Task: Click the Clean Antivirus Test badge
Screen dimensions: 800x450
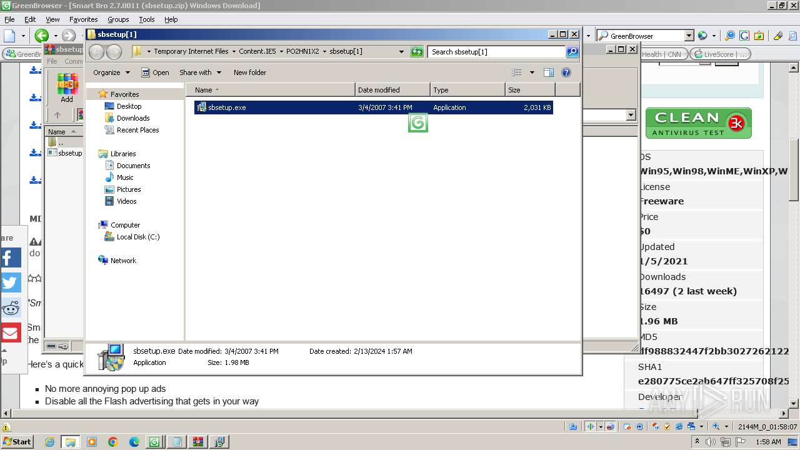Action: pos(698,123)
